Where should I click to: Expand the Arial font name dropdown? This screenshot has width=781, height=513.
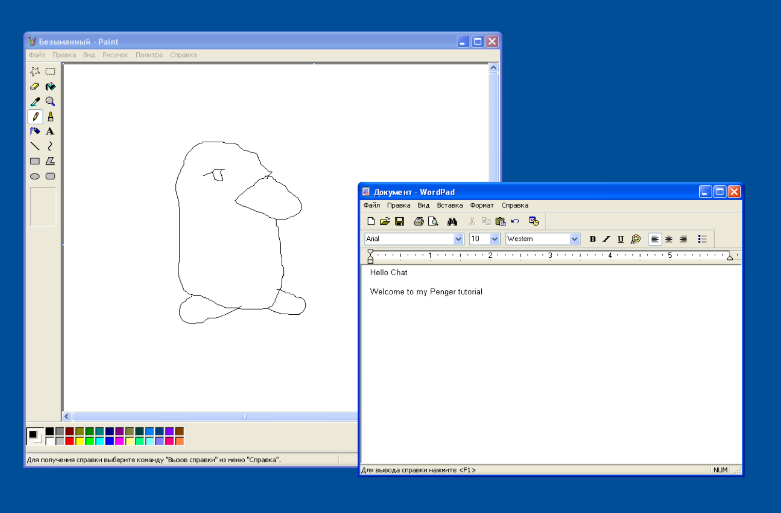pos(458,239)
